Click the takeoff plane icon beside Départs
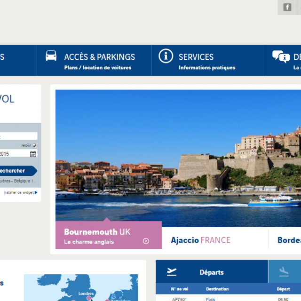 [172, 272]
